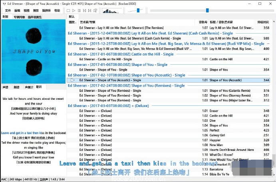Viewport: 276px width, 182px height.
Task: Switch to the 歌词 tab
Action: (39, 87)
